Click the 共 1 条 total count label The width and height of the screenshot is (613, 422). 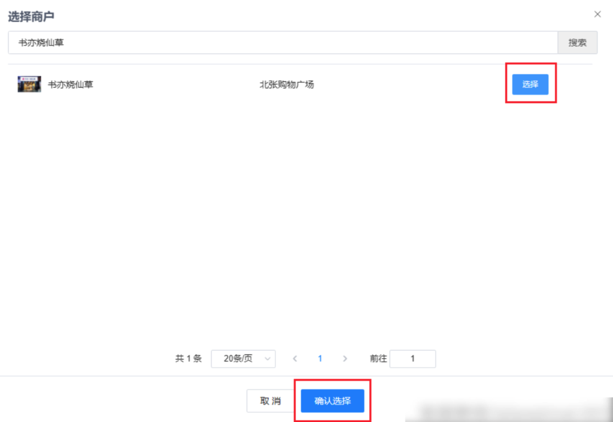click(187, 359)
